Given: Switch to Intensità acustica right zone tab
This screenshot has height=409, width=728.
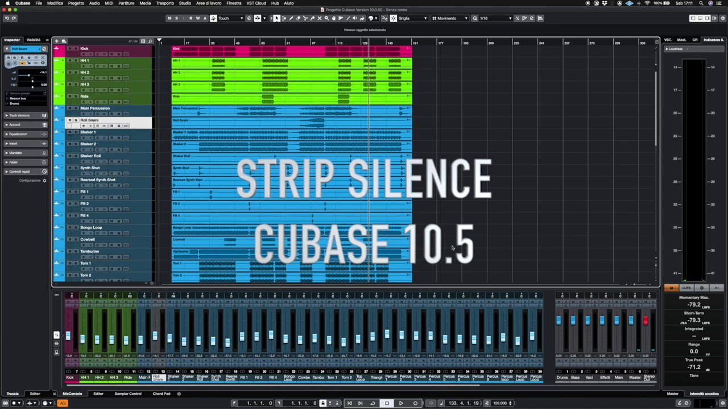Looking at the screenshot, I should pyautogui.click(x=704, y=394).
